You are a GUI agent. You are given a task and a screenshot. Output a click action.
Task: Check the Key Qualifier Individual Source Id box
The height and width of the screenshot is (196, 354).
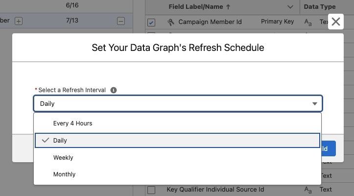pos(151,190)
